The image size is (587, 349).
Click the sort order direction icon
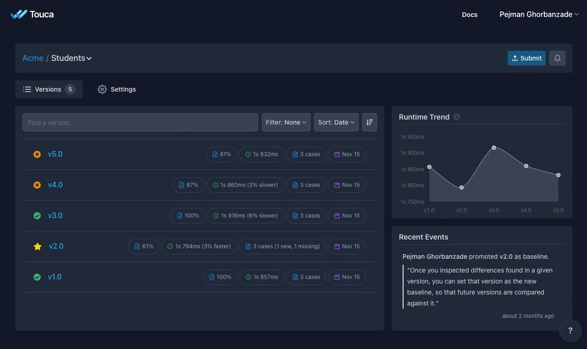(x=370, y=122)
